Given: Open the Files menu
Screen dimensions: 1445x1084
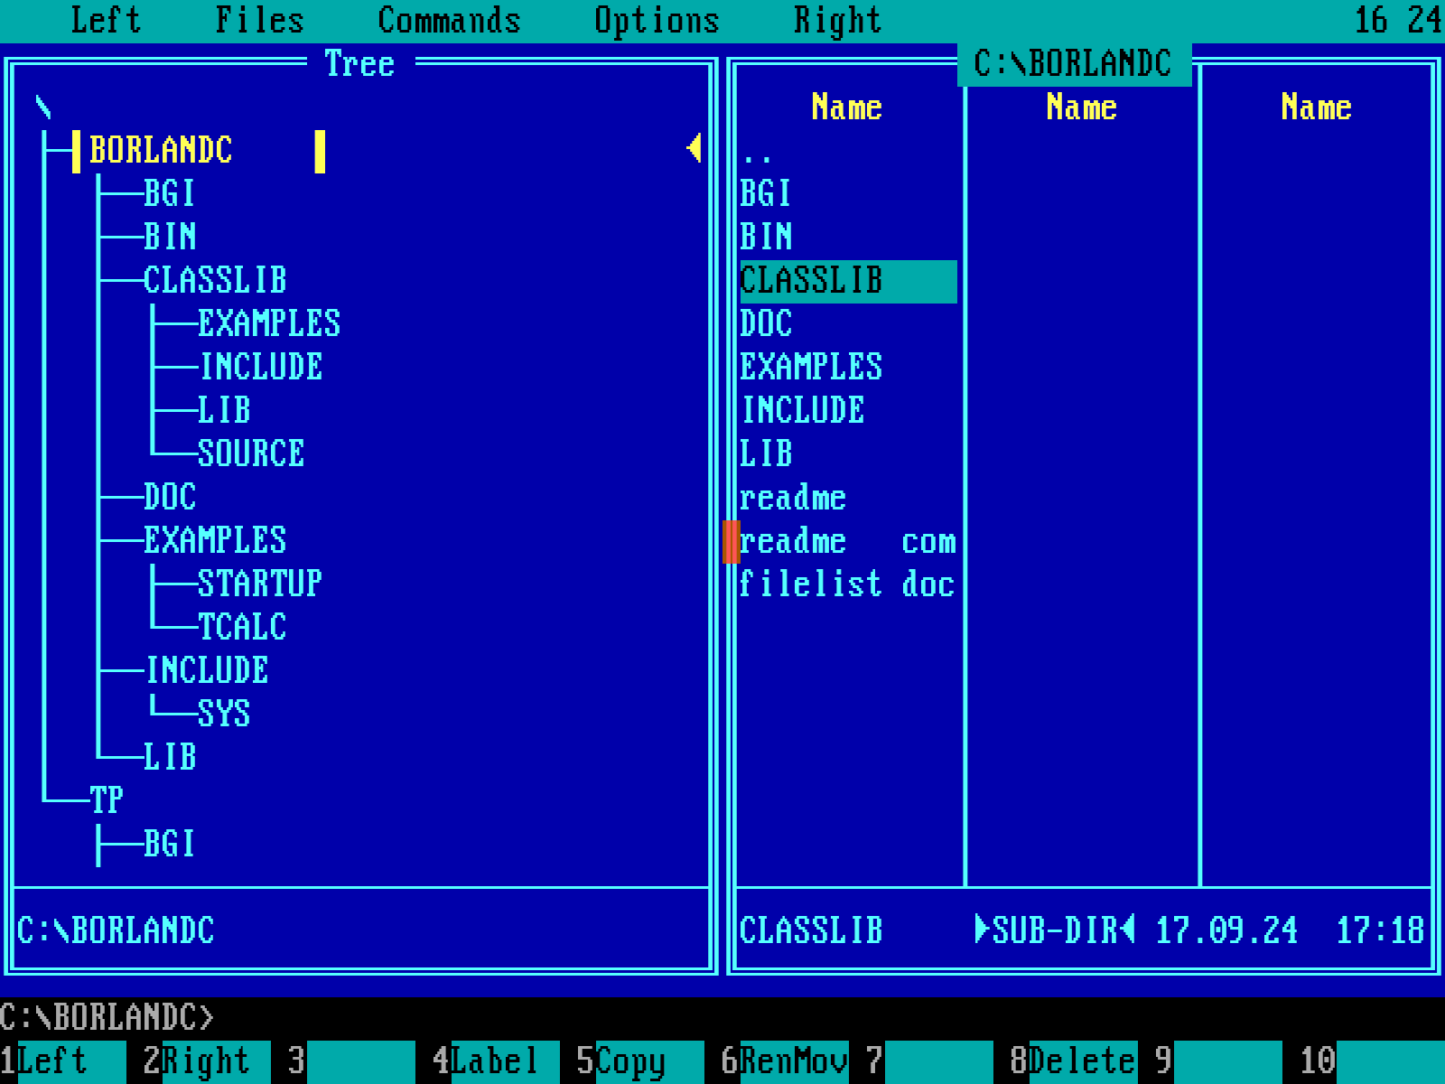Looking at the screenshot, I should tap(260, 19).
